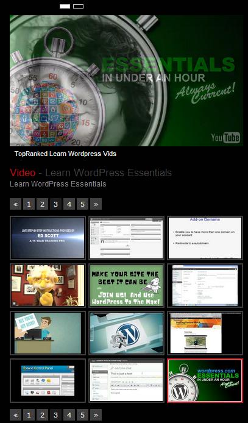Go to next page in bottom pagination
This screenshot has width=248, height=423.
[96, 415]
